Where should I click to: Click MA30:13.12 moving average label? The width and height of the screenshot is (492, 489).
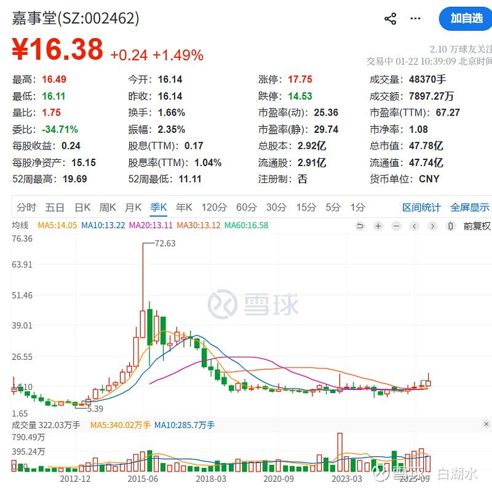pos(199,225)
